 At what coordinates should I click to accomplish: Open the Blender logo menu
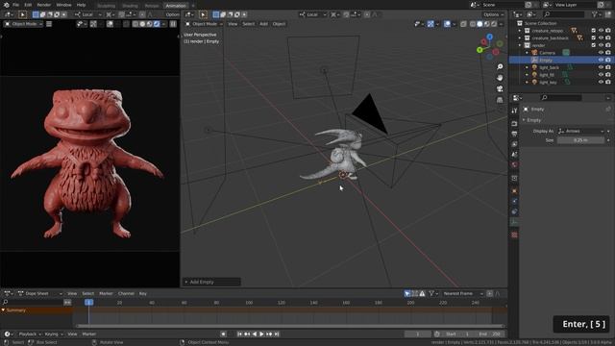point(6,5)
